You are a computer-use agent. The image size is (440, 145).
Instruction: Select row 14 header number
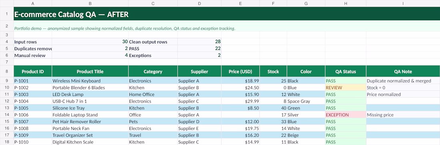coord(7,115)
